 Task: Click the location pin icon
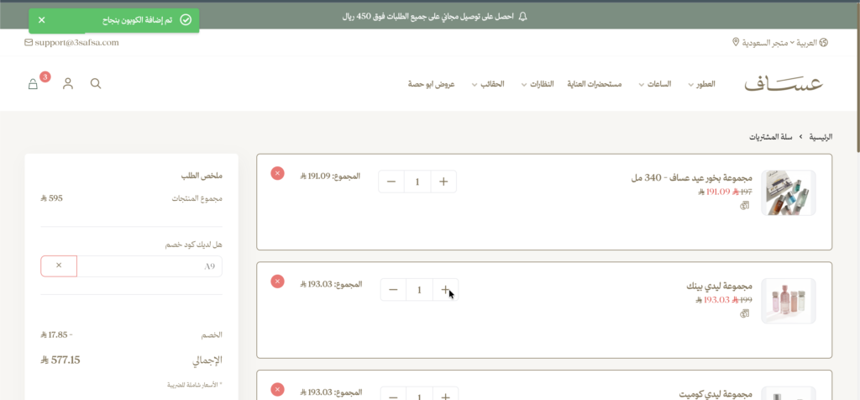[736, 42]
